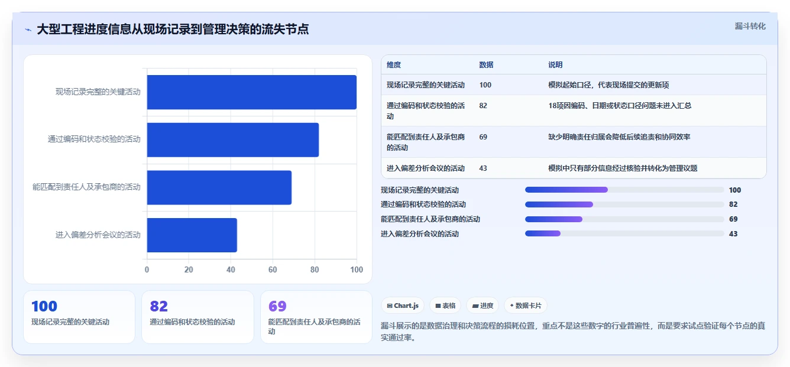Click description starting with 模拟中只有部分信息

point(623,168)
